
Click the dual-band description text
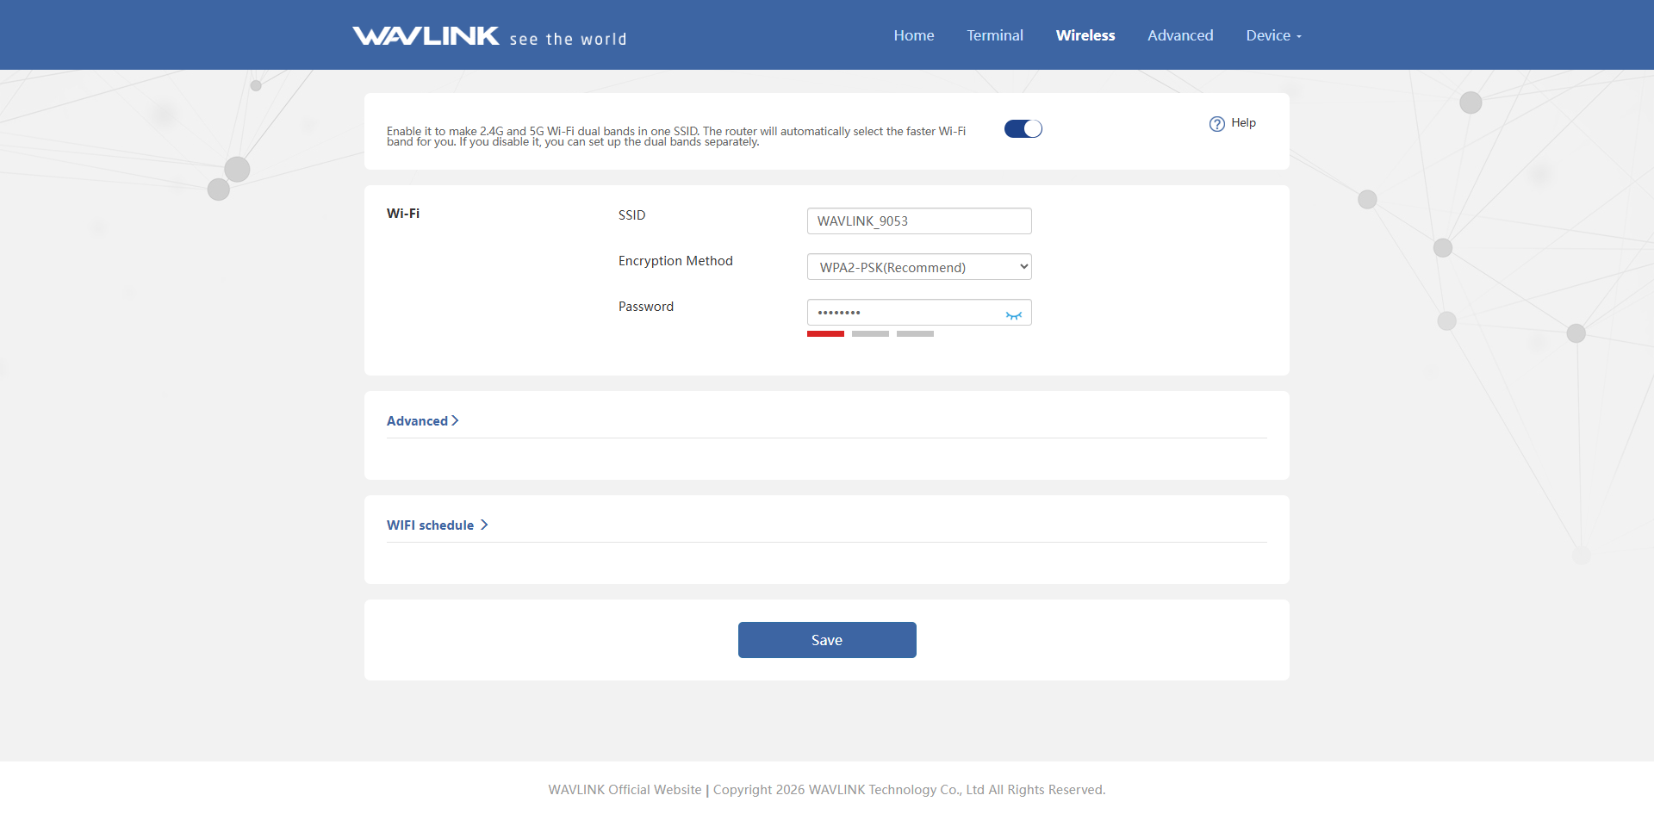pos(676,136)
